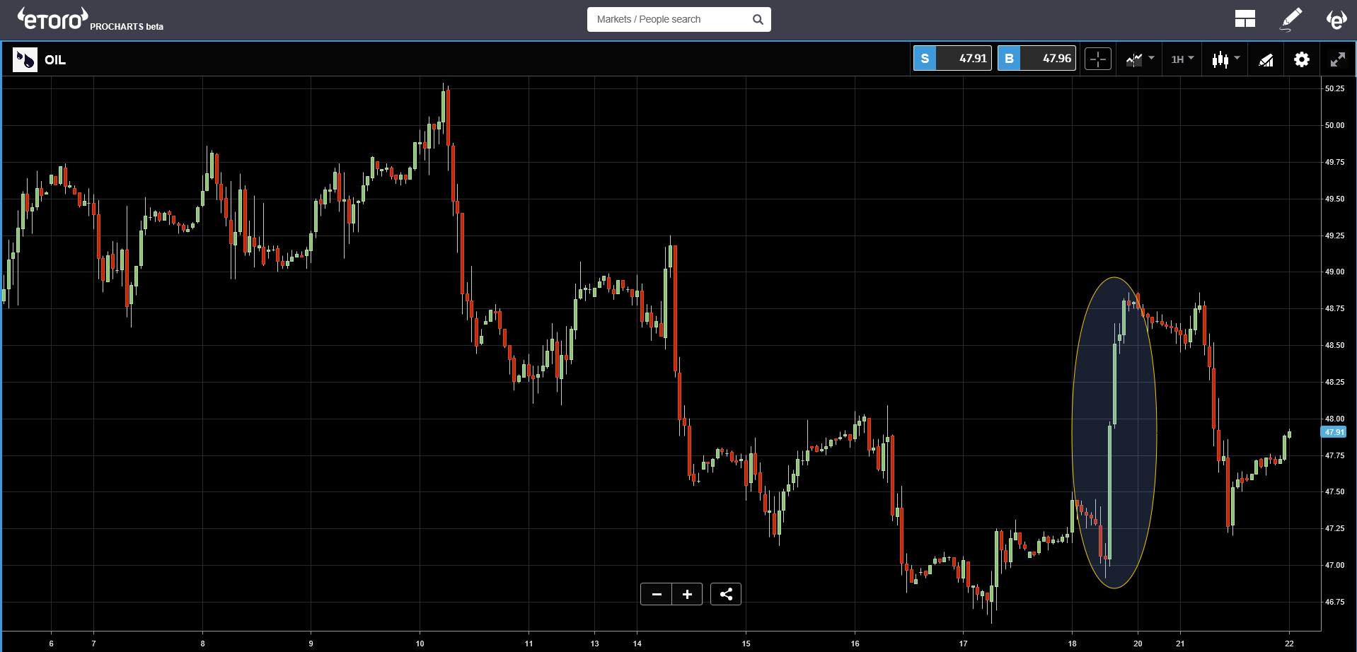Click the 49.25 price axis label
Viewport: 1357px width, 652px height.
coord(1334,235)
